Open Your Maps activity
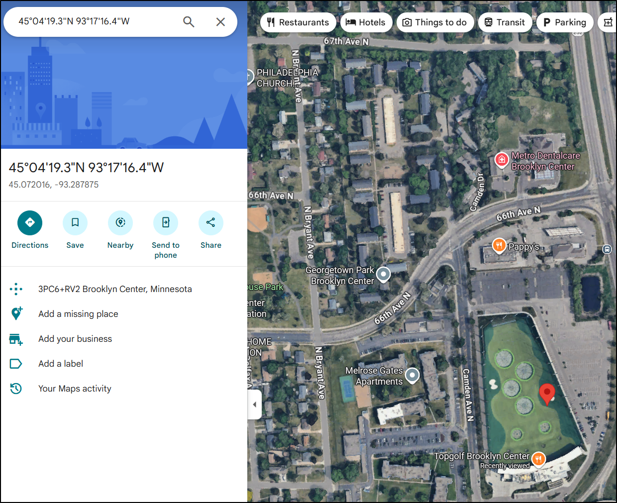The height and width of the screenshot is (503, 617). 75,389
